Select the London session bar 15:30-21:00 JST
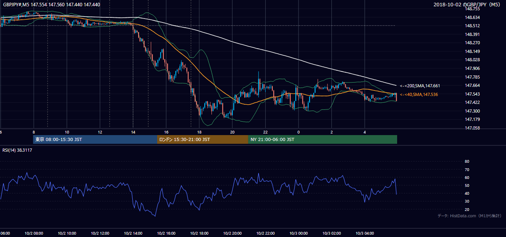 coord(203,139)
